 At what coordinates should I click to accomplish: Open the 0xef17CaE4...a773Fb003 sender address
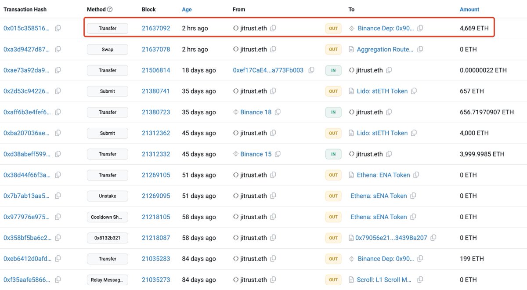click(268, 70)
